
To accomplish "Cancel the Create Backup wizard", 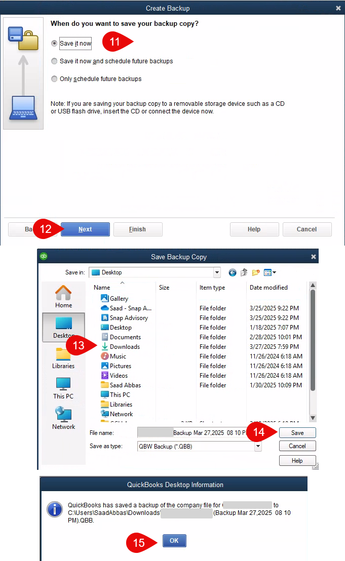I will point(307,229).
